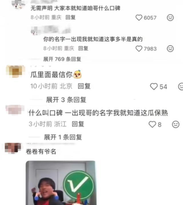Reply to the nested Chongqing reply

(x=83, y=48)
